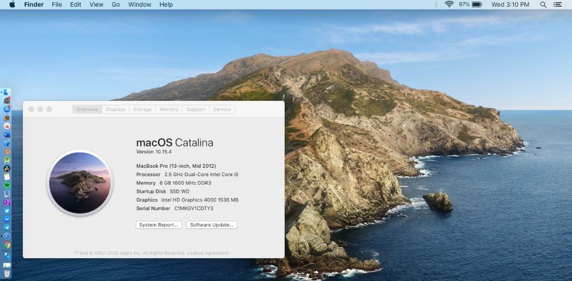Open the Trash in the Dock
This screenshot has height=281, width=572.
(7, 273)
